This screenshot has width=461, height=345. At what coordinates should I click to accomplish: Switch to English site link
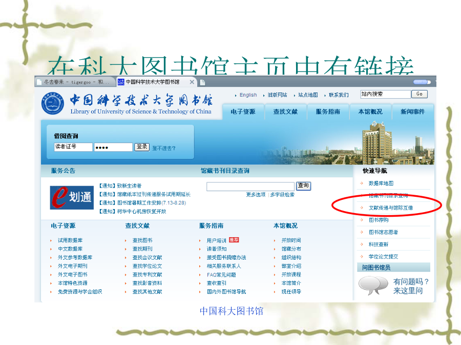coord(248,95)
